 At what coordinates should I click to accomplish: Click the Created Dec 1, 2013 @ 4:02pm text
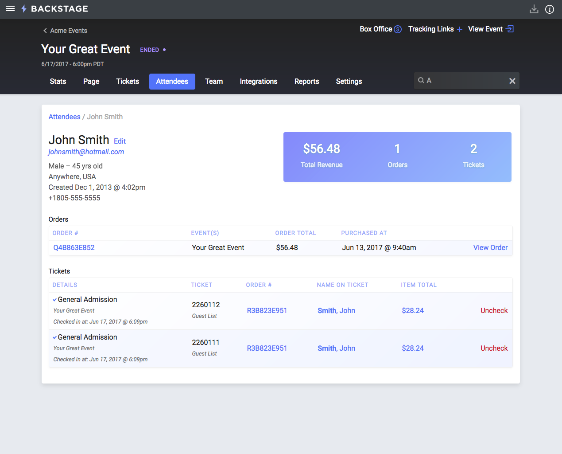click(97, 188)
